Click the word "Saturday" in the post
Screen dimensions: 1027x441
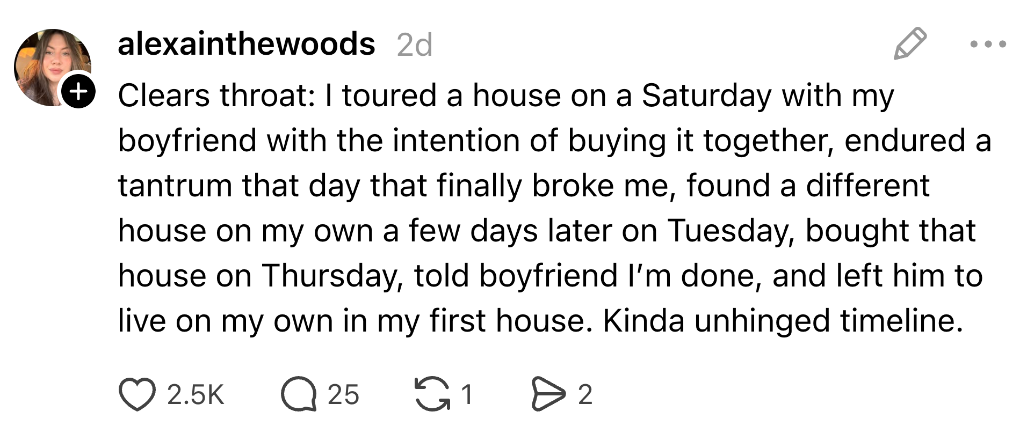[706, 96]
